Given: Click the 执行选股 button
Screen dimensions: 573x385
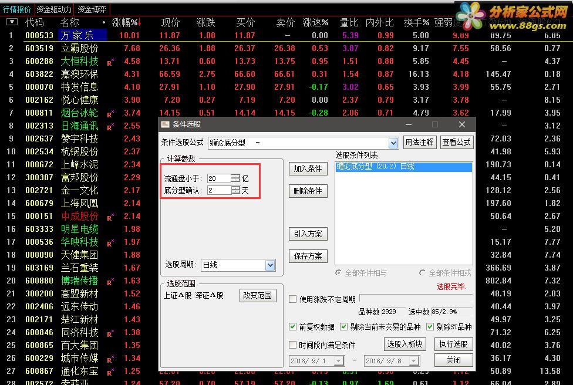Looking at the screenshot, I should click(x=453, y=344).
